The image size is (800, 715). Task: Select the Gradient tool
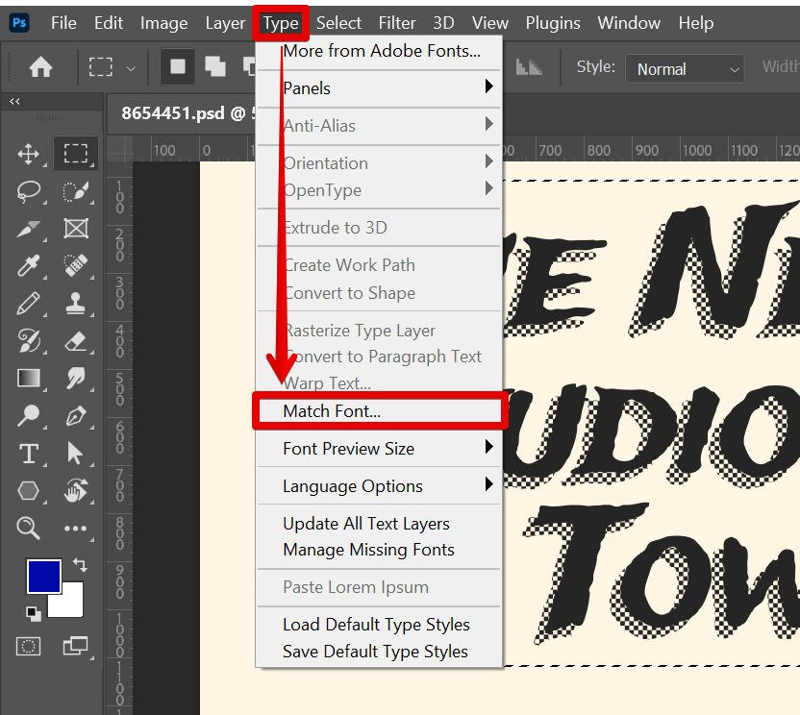click(28, 378)
